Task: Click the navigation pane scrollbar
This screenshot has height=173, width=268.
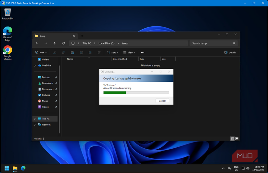Action: pyautogui.click(x=59, y=99)
